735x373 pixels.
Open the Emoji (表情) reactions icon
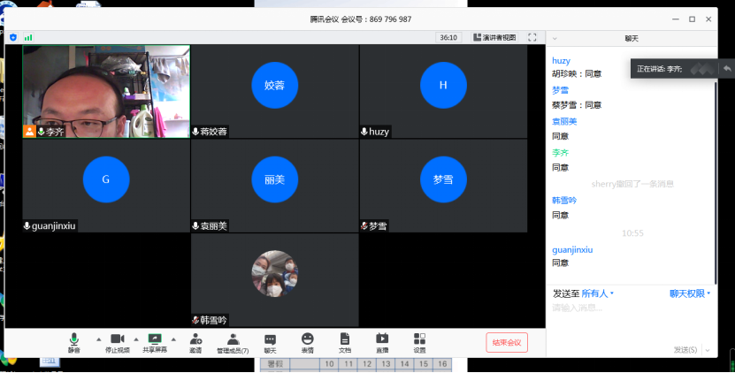point(307,341)
